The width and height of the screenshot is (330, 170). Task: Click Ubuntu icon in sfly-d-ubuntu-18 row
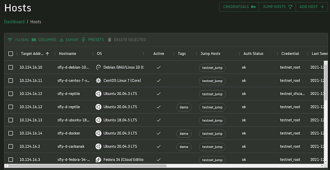tap(98, 120)
